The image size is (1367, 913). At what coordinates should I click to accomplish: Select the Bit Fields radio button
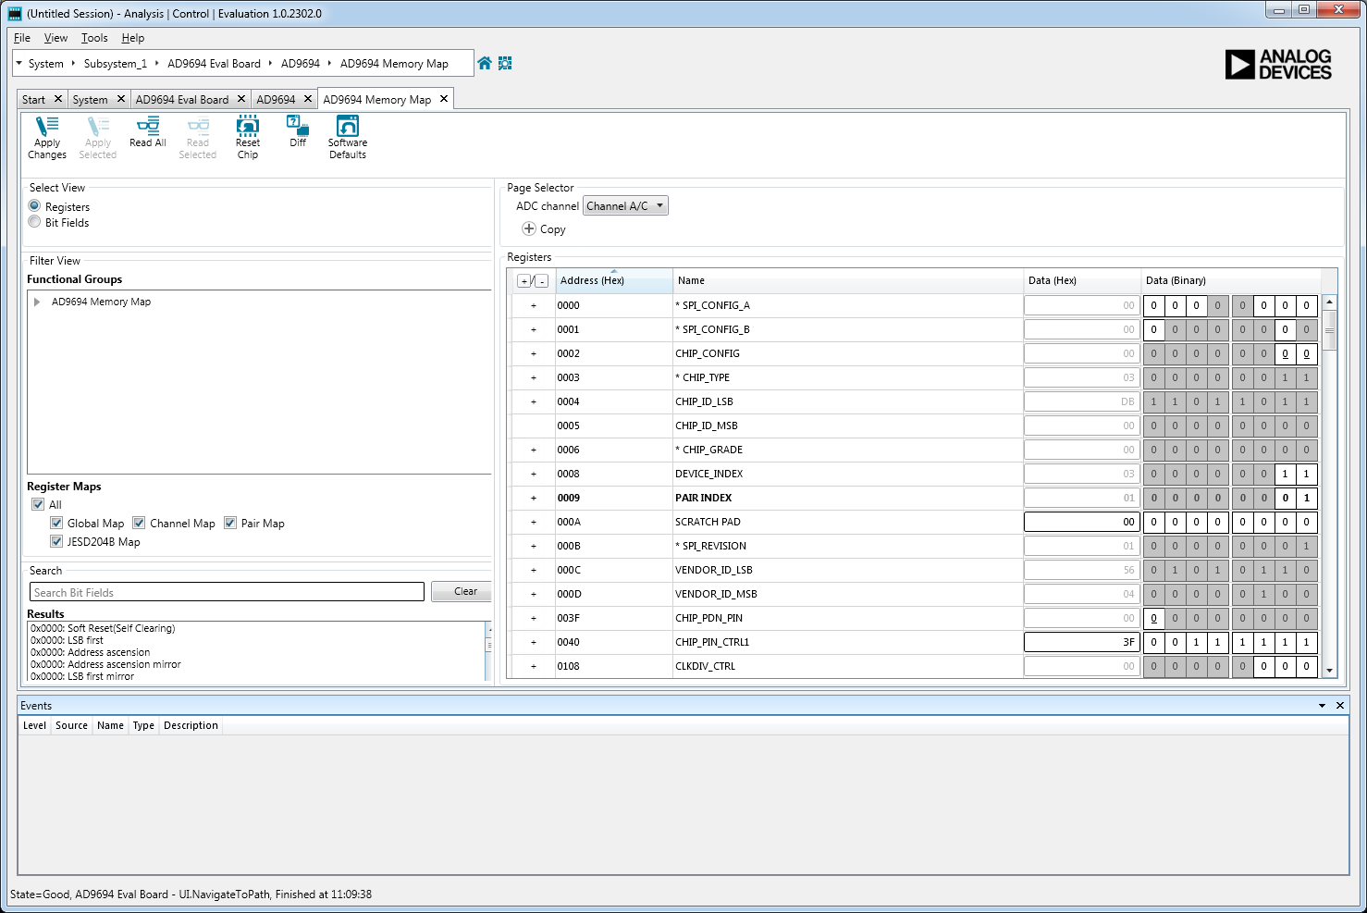tap(35, 222)
